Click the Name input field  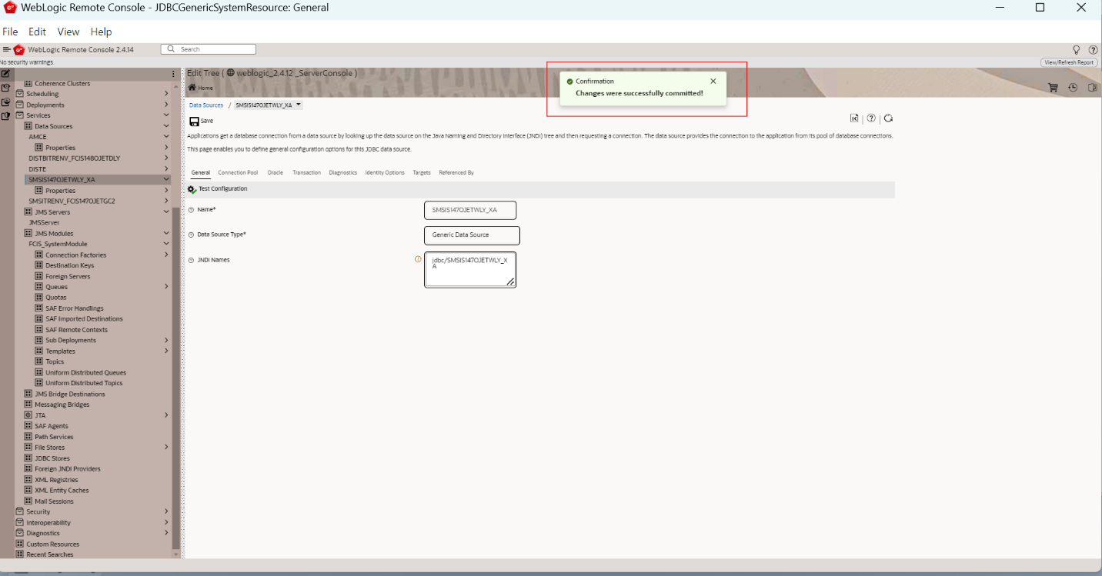(470, 210)
